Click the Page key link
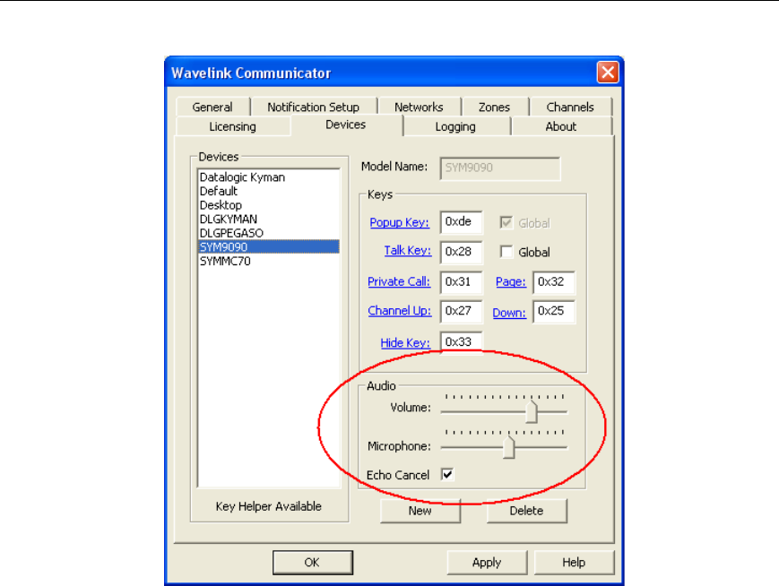779x586 pixels. 511,282
